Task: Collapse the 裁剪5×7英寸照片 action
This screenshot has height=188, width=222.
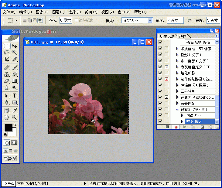Action: (x=177, y=109)
